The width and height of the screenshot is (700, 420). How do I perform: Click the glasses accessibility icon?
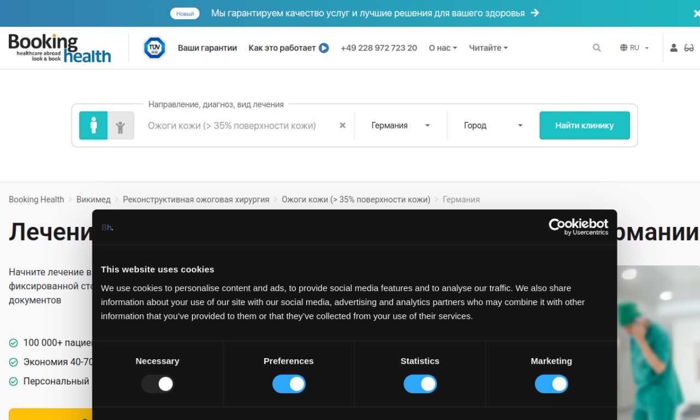pos(689,48)
